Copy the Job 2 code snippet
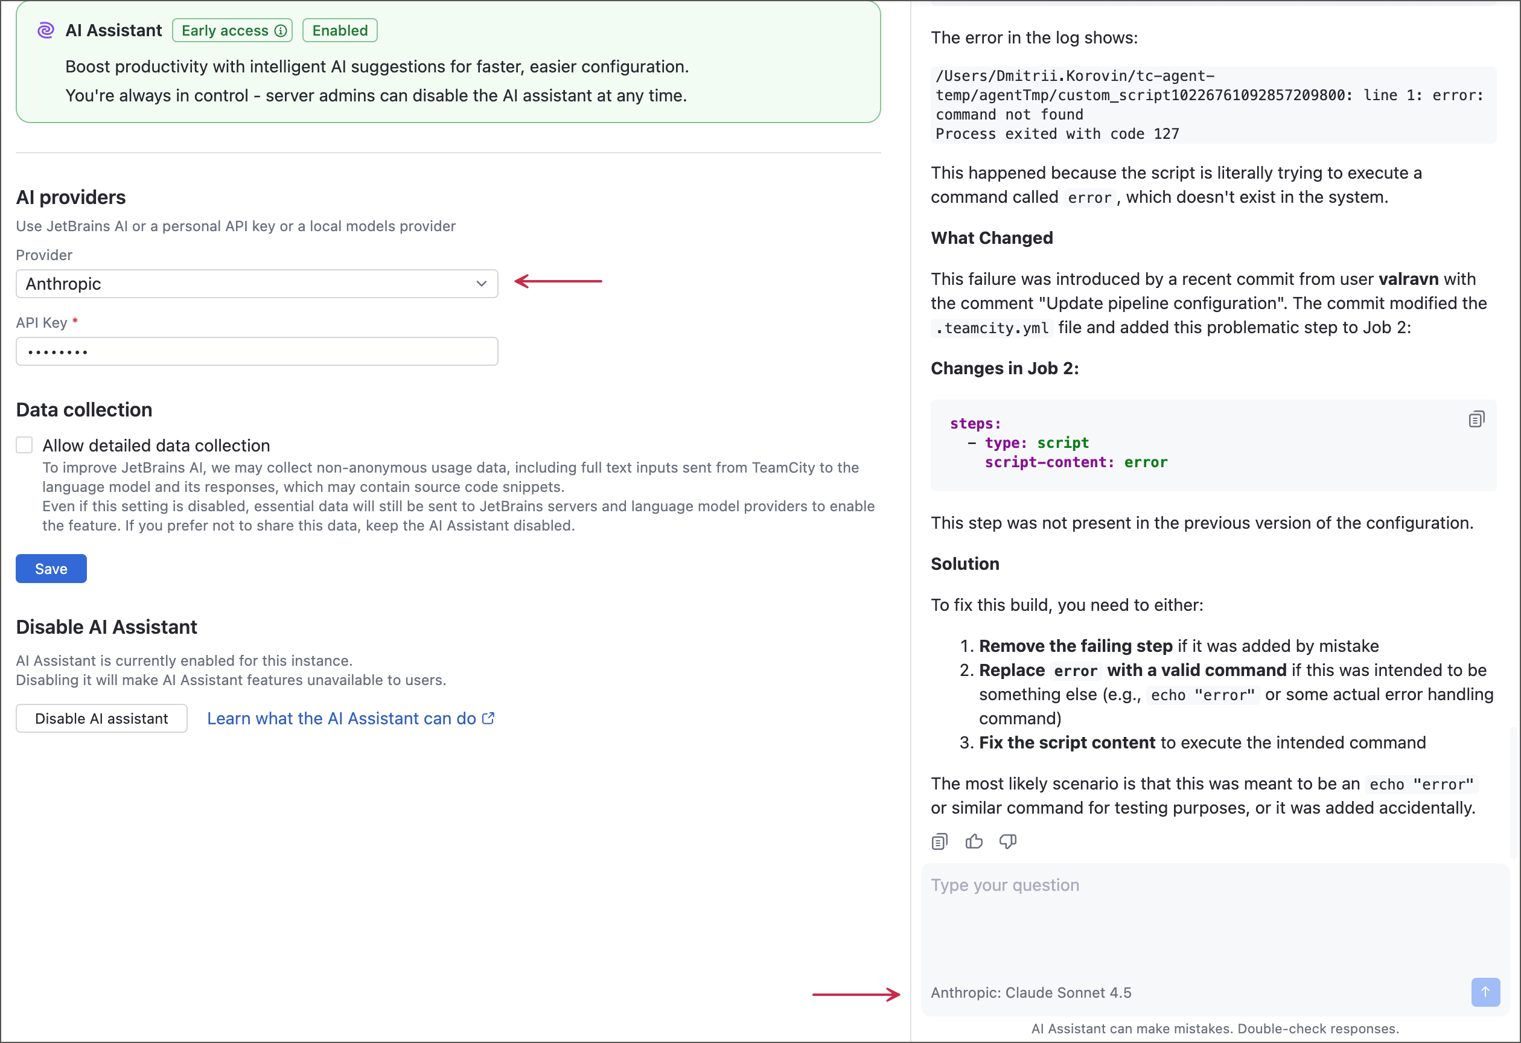This screenshot has width=1521, height=1043. pyautogui.click(x=1476, y=419)
